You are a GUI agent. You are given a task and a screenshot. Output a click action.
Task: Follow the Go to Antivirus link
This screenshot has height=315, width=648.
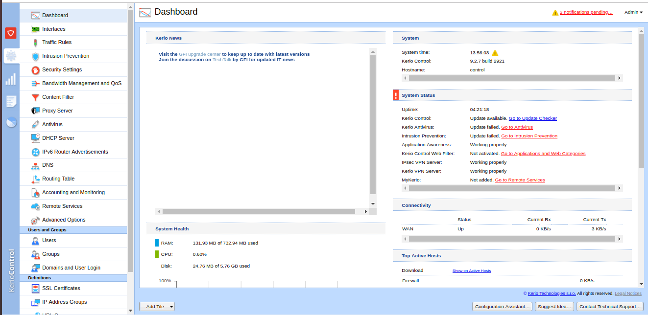point(517,127)
